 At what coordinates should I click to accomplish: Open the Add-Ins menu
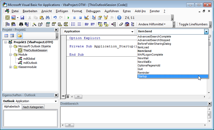(140, 11)
